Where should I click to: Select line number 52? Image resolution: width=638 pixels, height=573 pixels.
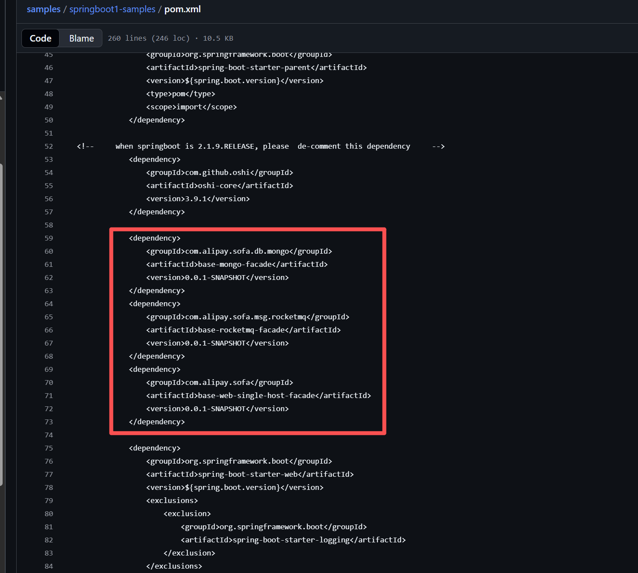(49, 147)
